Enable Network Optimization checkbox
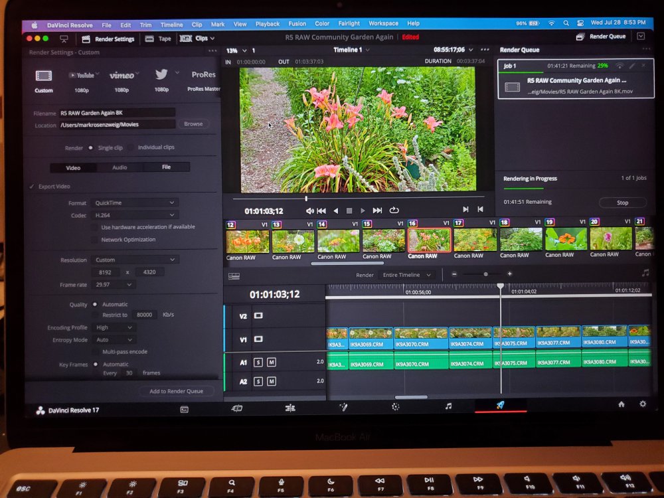This screenshot has height=498, width=664. click(94, 240)
